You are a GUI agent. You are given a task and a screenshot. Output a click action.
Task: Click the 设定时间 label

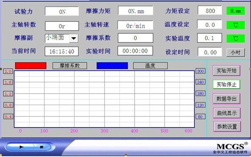177,52
